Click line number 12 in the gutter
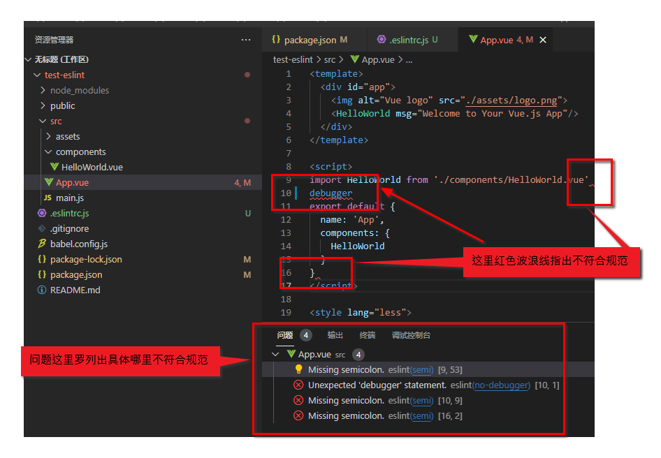 click(x=286, y=219)
